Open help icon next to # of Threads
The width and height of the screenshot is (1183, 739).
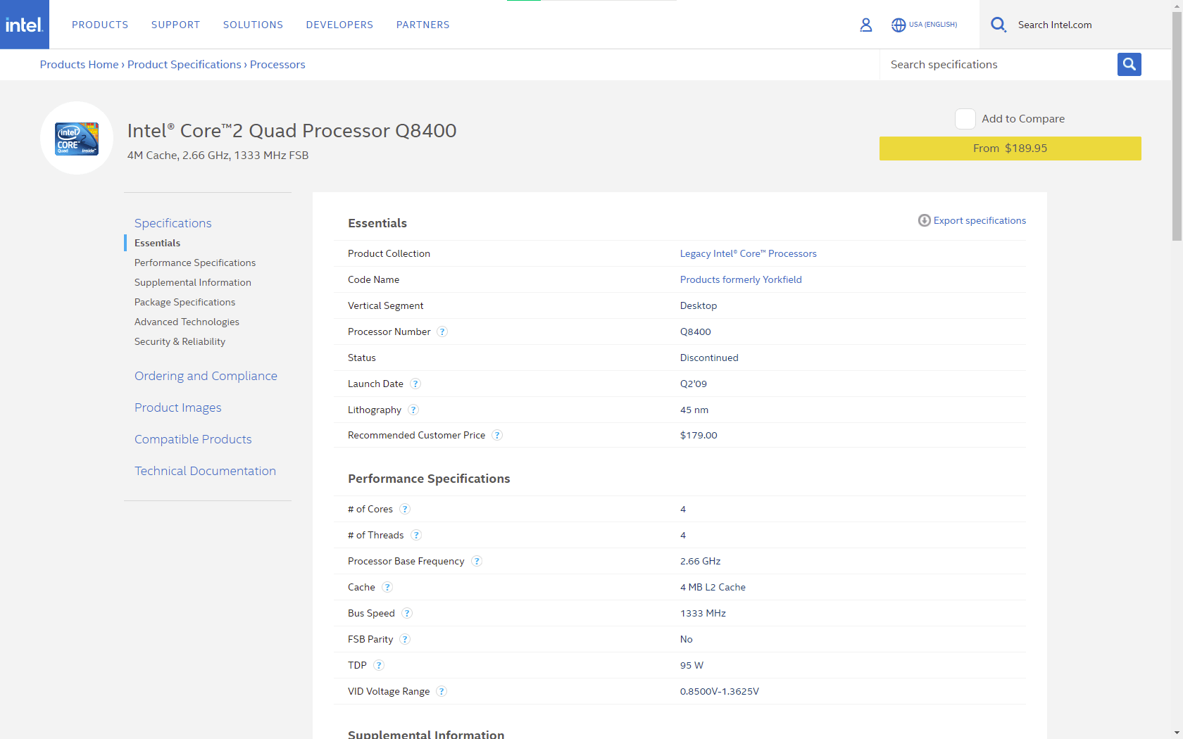[416, 535]
